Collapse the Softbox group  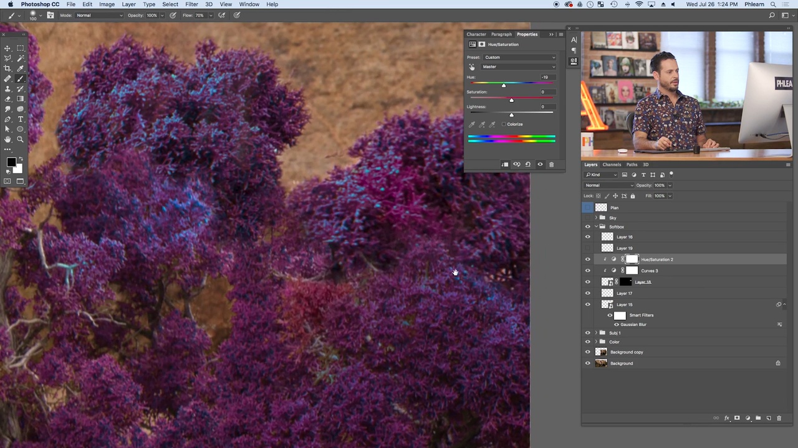[x=596, y=227]
